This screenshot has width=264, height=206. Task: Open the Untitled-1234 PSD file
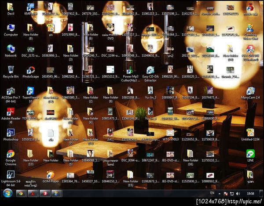tap(250, 135)
